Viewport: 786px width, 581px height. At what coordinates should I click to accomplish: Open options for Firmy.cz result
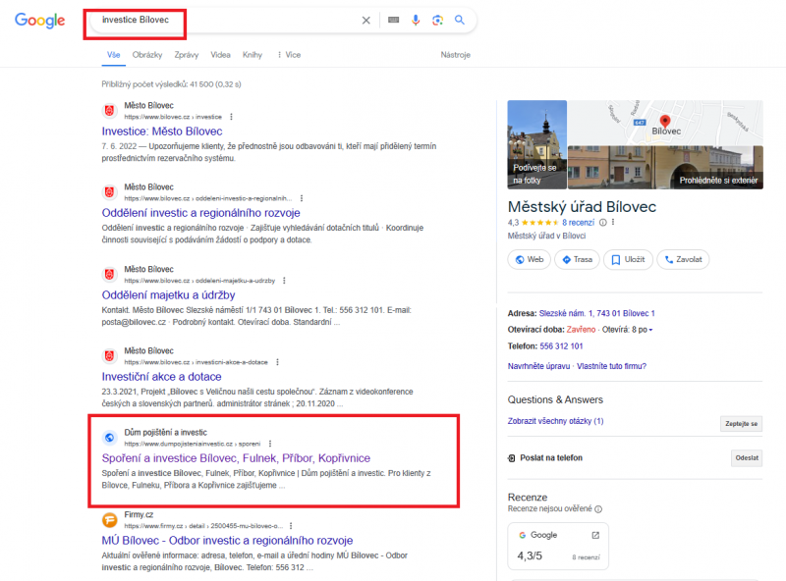(x=291, y=526)
